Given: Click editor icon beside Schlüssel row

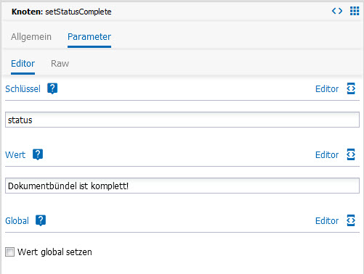Looking at the screenshot, I should [351, 88].
